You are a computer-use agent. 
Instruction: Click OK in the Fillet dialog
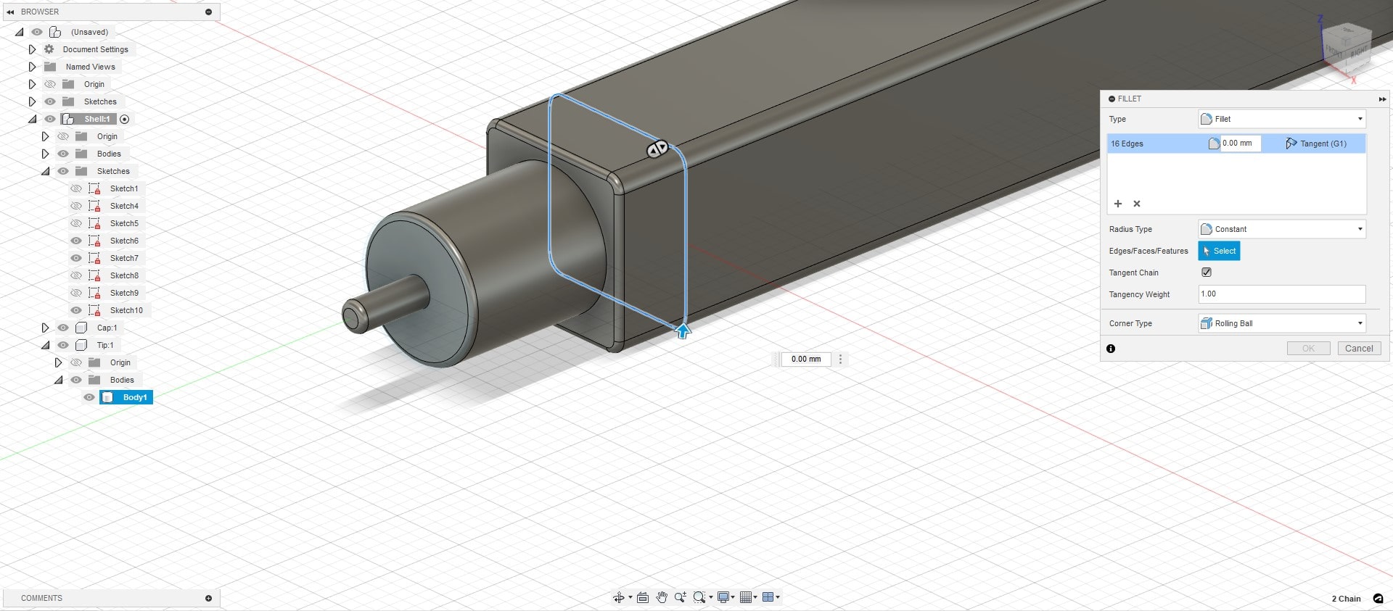tap(1308, 349)
